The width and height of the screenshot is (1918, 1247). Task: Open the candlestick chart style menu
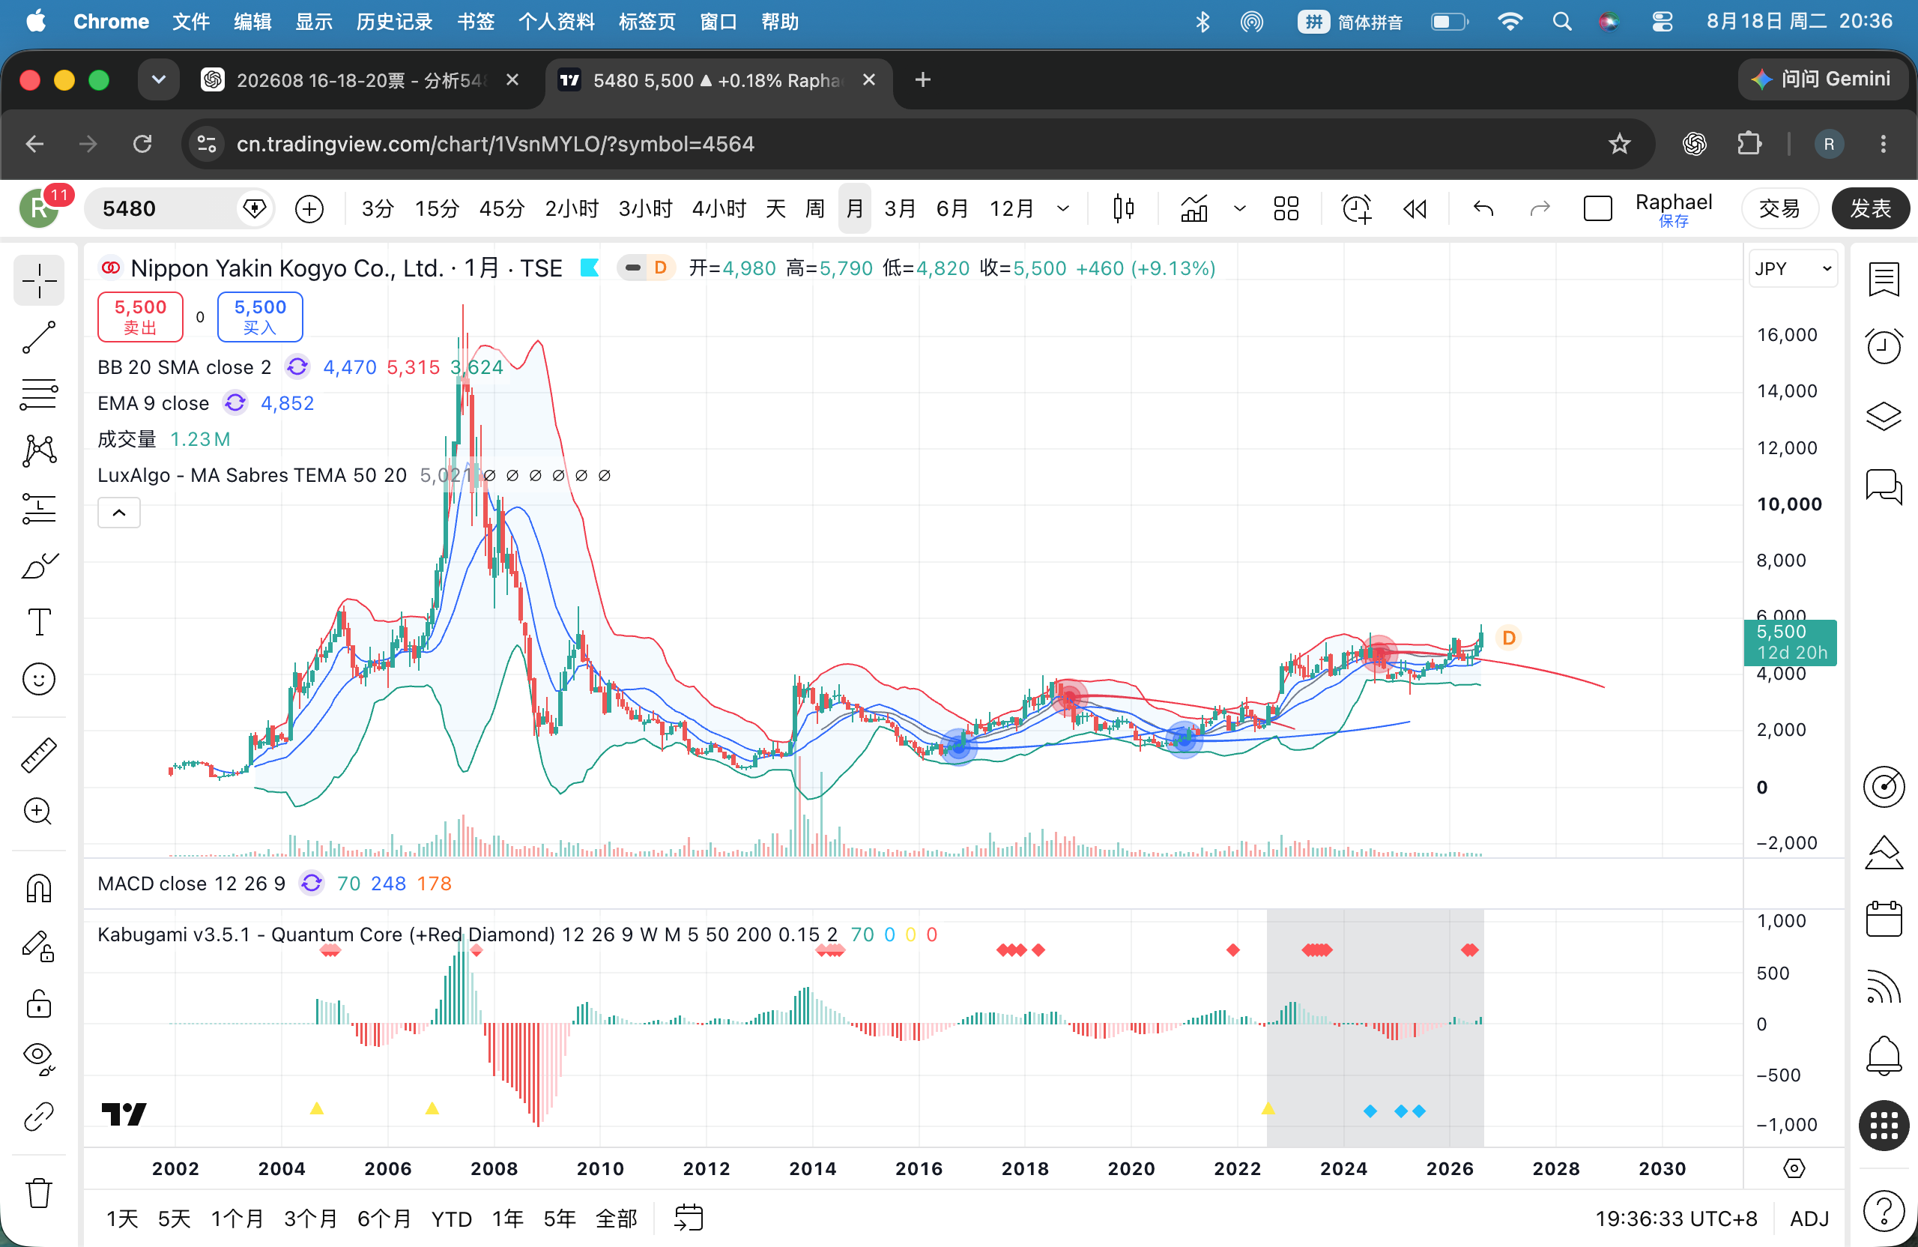(x=1122, y=209)
